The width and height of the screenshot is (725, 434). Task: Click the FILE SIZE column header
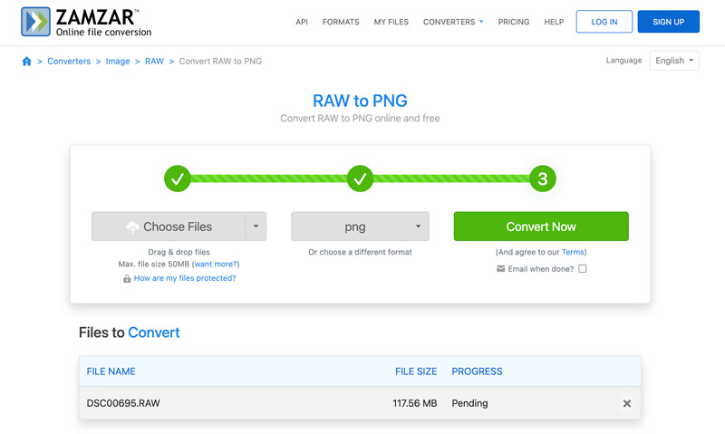pos(416,371)
